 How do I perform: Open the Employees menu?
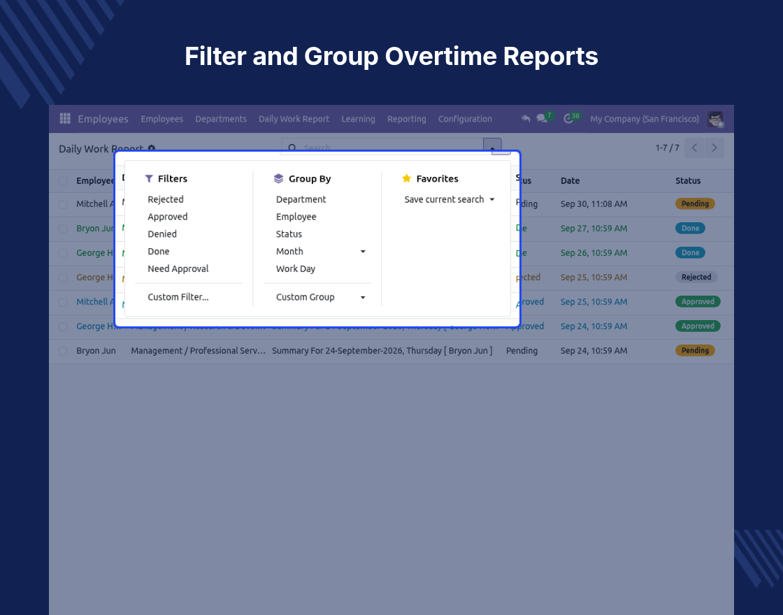point(161,119)
